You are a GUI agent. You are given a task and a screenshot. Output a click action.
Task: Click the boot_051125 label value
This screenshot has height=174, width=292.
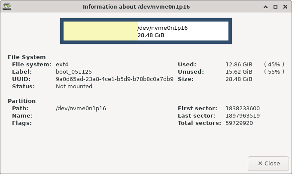74,72
